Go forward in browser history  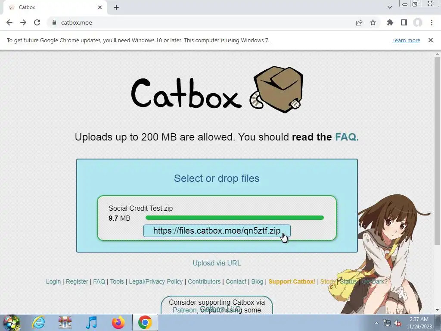pyautogui.click(x=23, y=22)
